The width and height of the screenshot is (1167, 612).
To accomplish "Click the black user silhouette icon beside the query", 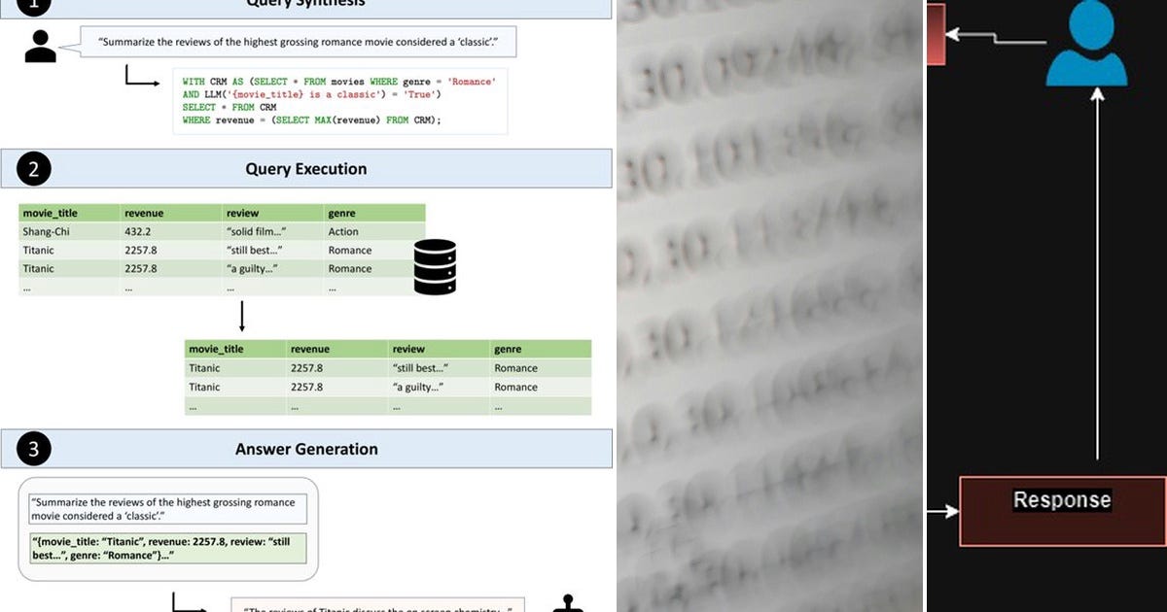I will tap(40, 45).
